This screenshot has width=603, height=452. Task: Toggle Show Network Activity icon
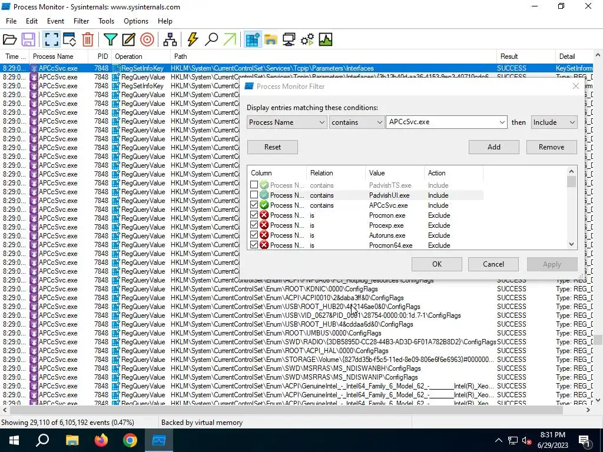[x=289, y=39]
